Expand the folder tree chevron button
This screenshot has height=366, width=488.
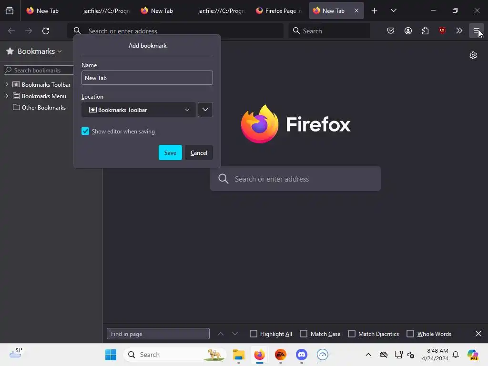click(x=205, y=110)
